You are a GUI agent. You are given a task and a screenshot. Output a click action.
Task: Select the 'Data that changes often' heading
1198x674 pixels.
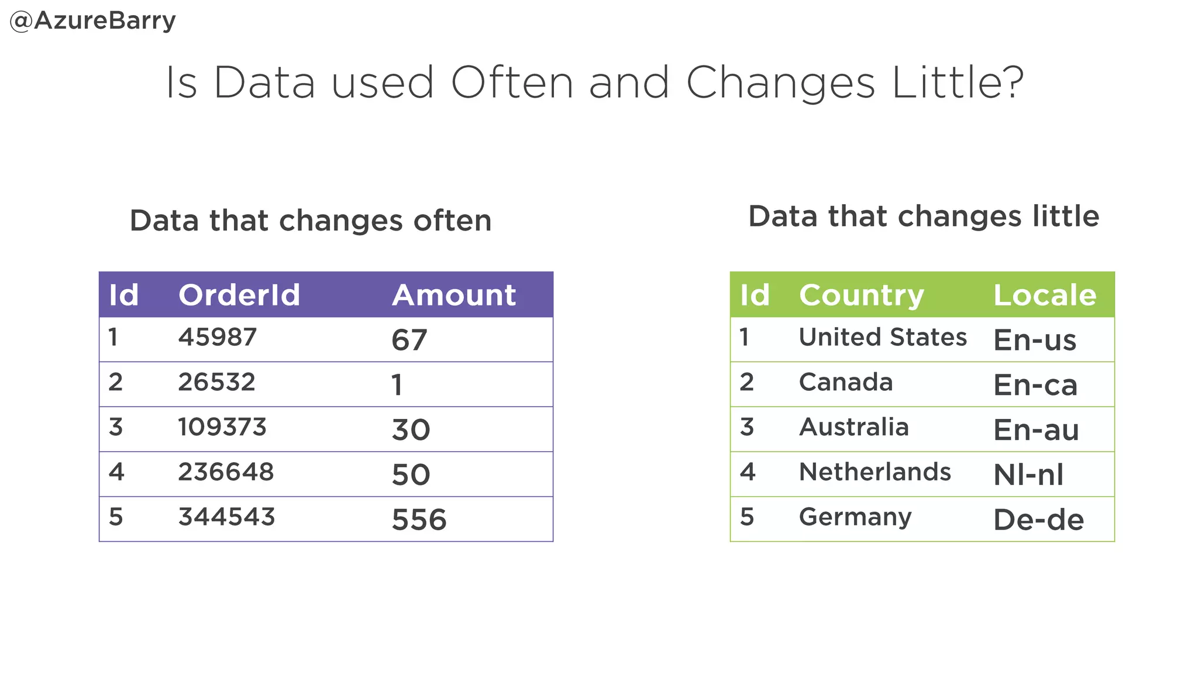[x=311, y=221]
